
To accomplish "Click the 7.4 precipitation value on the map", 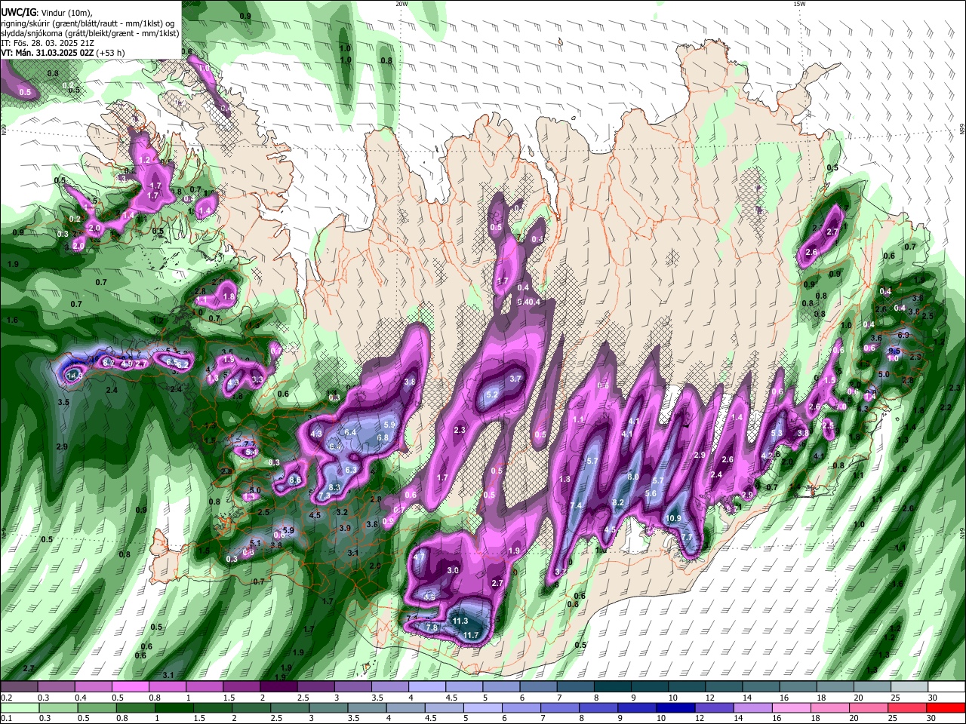I will coord(577,505).
